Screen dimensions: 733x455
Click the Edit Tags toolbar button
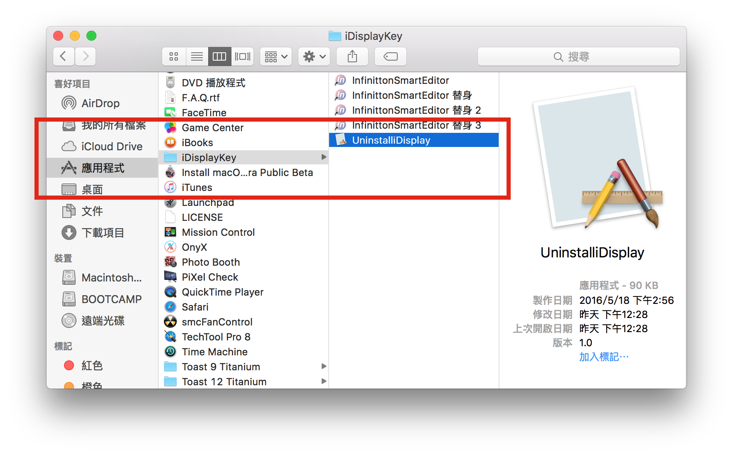(390, 56)
